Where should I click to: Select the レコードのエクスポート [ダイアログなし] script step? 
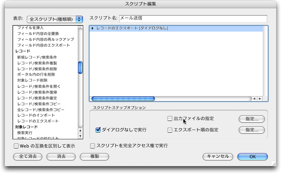tap(132, 28)
